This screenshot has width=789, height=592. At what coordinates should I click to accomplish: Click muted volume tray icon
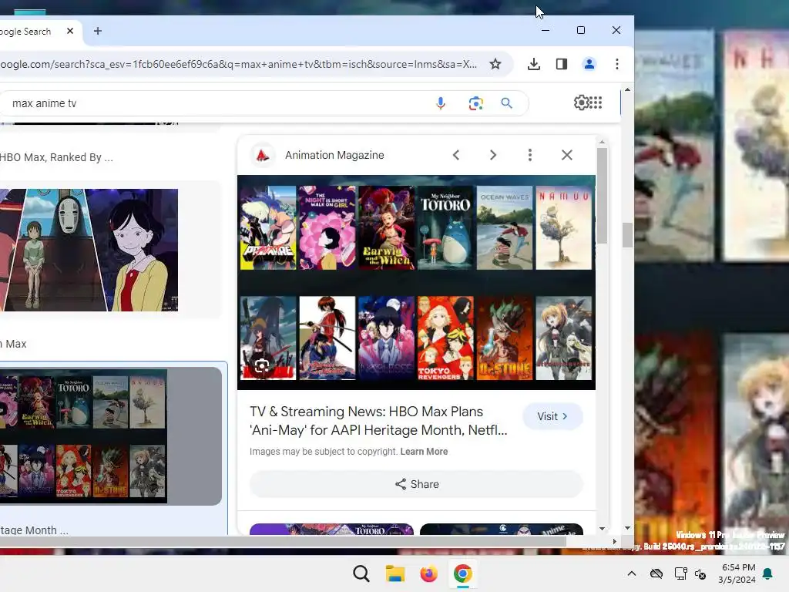click(x=700, y=573)
